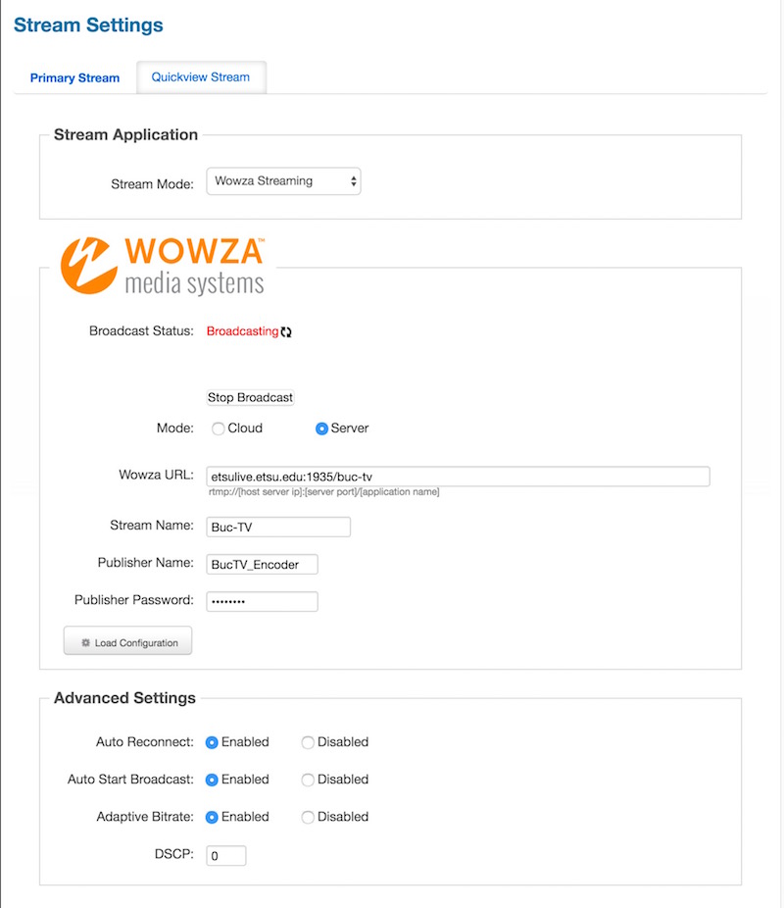Click the Publisher Name field
Image resolution: width=784 pixels, height=908 pixels.
262,564
